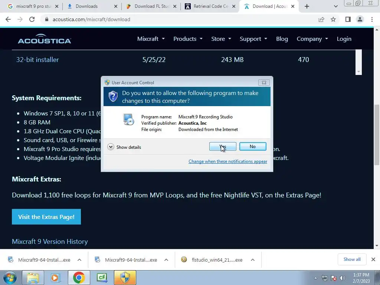Viewport: 380px width, 285px height.
Task: Close the downloads bar
Action: click(x=373, y=259)
